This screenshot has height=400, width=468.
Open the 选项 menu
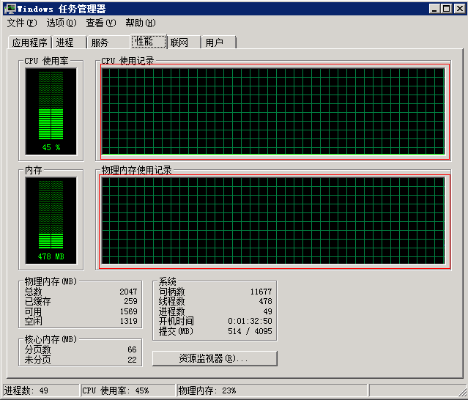61,23
